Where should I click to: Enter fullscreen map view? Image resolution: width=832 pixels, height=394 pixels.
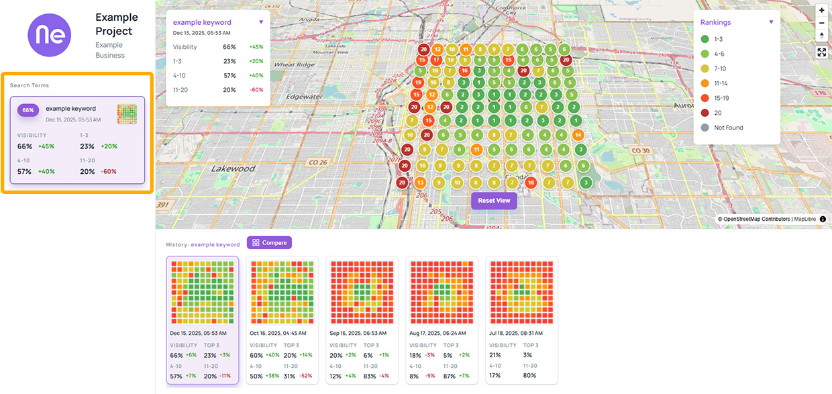click(822, 52)
